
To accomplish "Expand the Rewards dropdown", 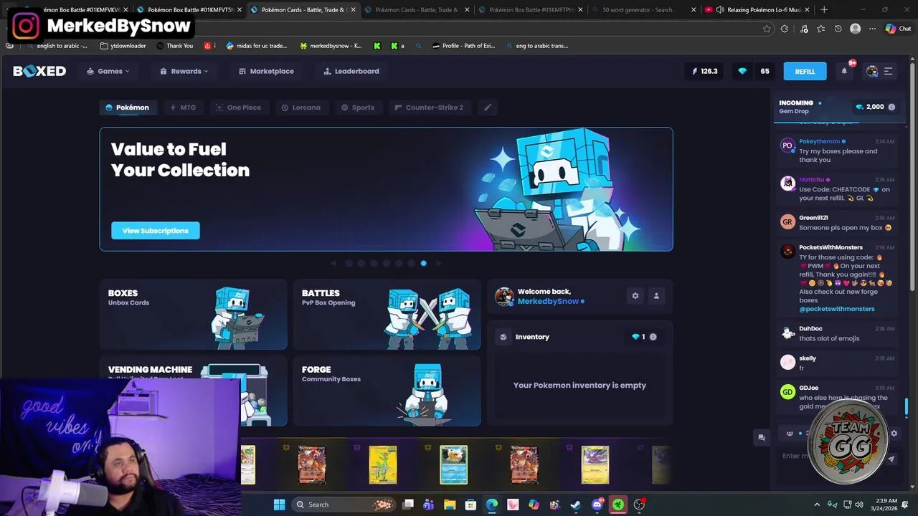I will pos(184,71).
